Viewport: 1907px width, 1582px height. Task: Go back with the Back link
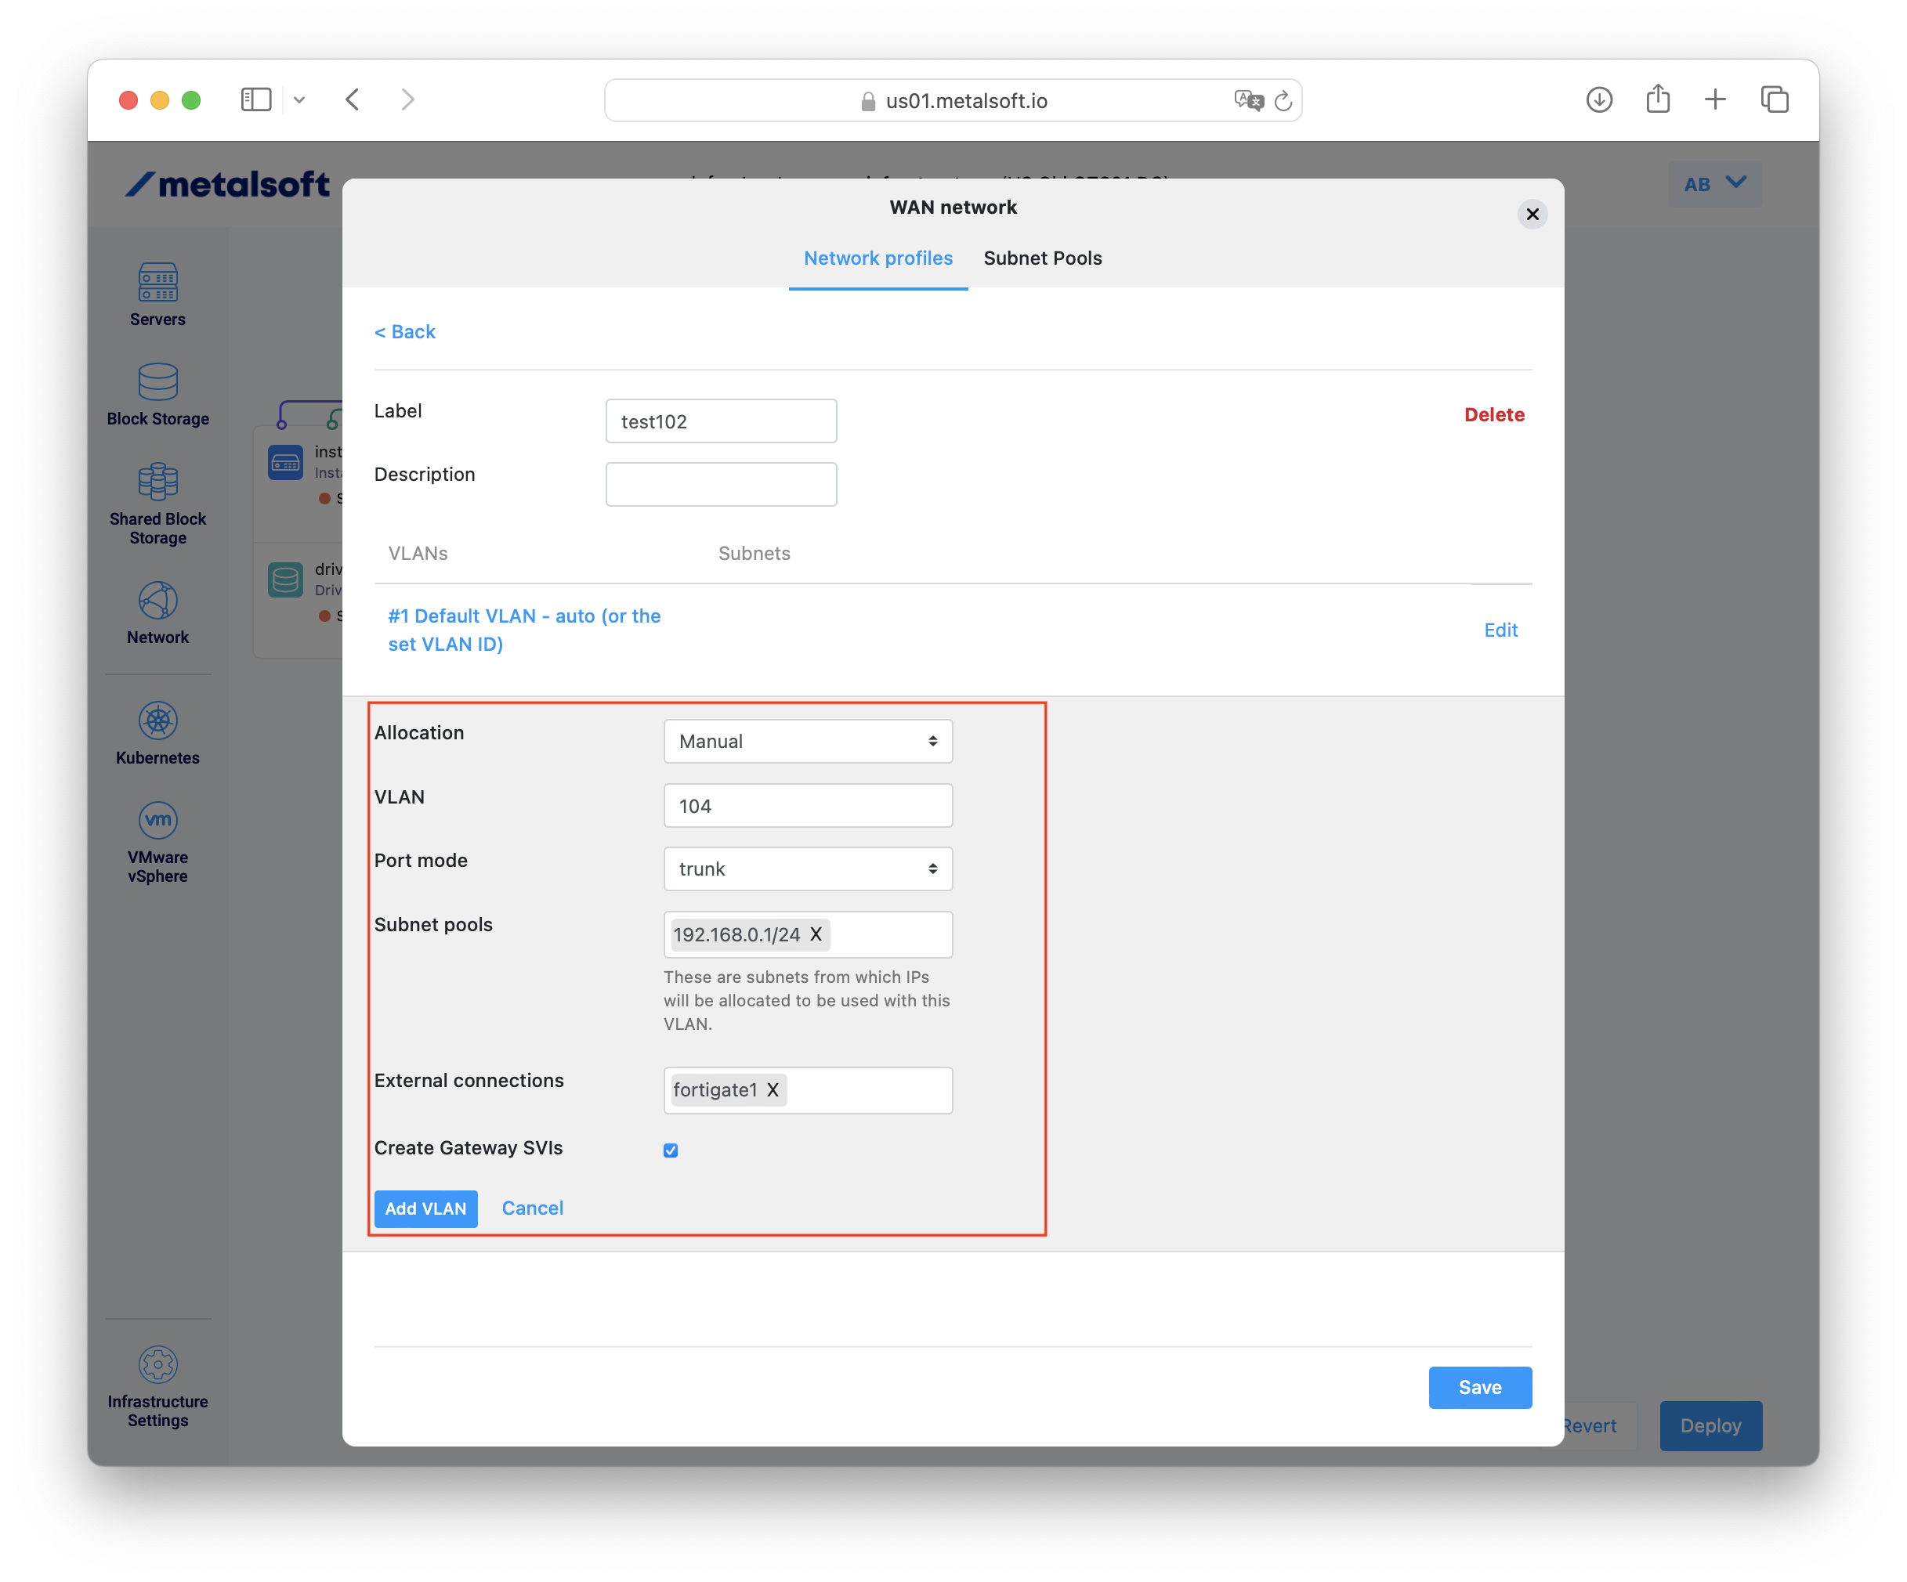click(x=405, y=332)
